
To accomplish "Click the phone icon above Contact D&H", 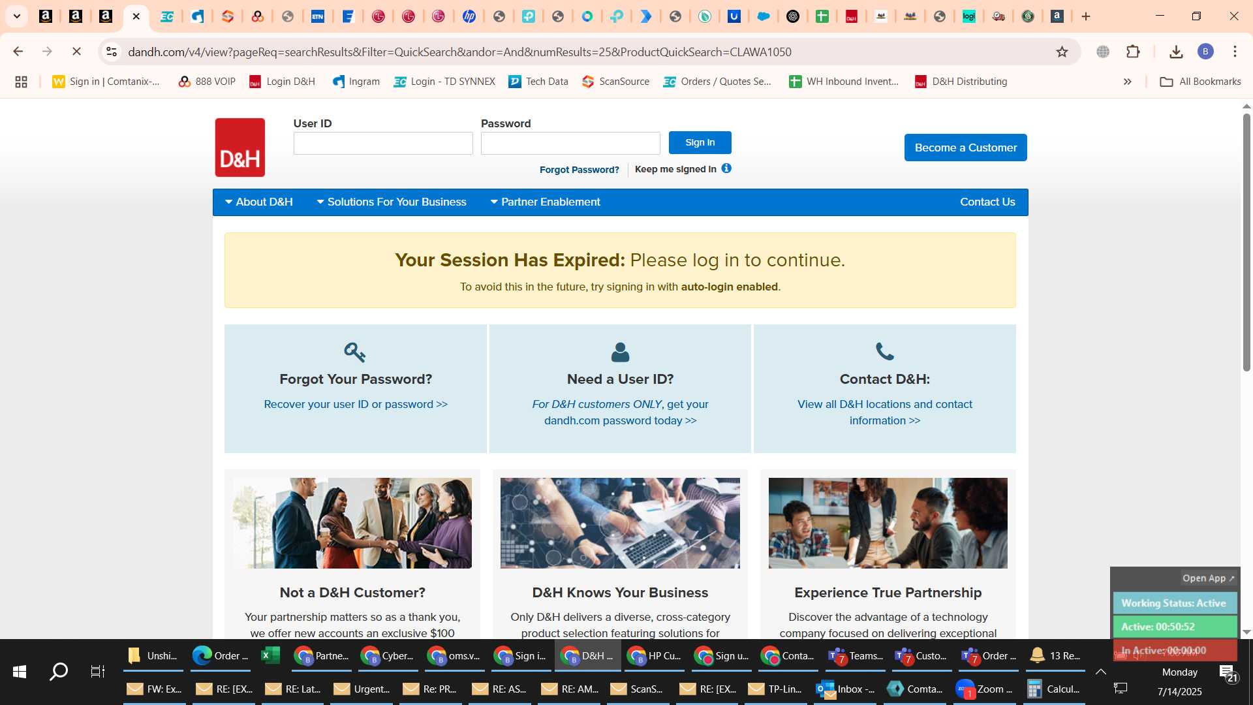I will pos(884,352).
